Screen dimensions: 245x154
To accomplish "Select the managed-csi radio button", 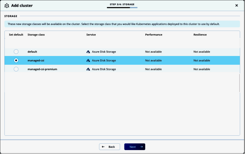I will pos(16,60).
